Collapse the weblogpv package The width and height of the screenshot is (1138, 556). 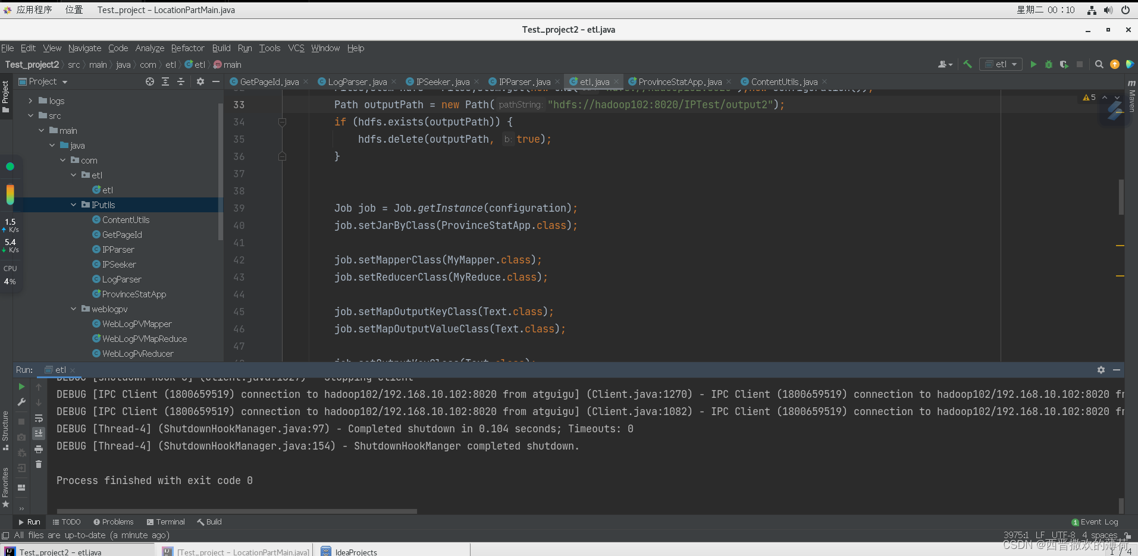coord(73,309)
